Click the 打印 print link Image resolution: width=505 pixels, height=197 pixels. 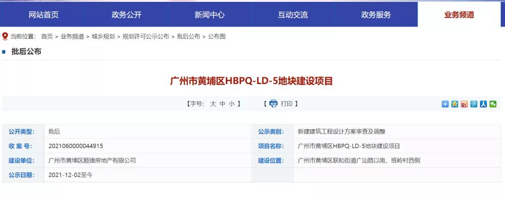tap(287, 104)
